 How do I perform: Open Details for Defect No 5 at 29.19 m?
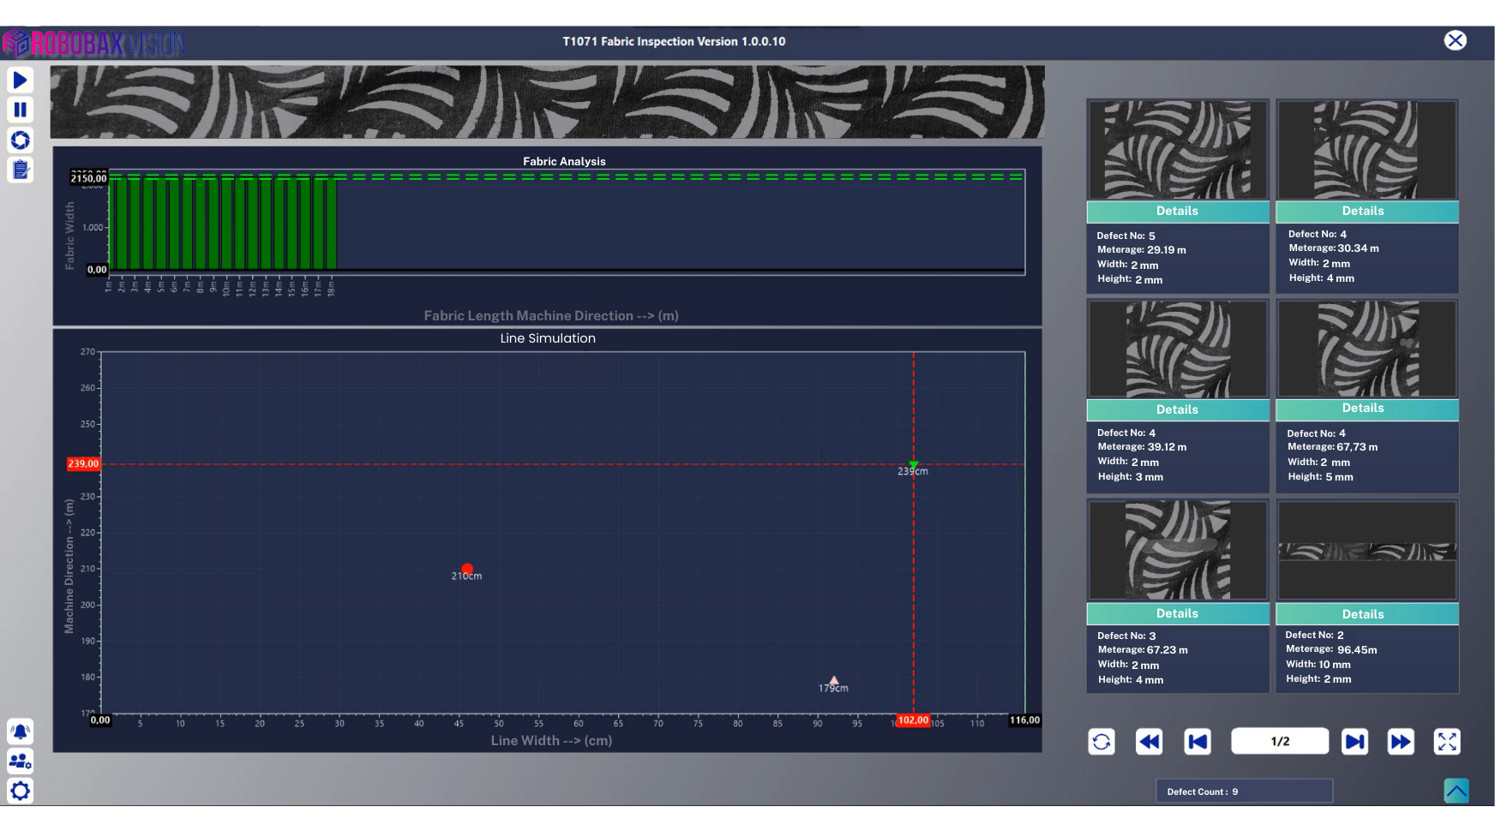pyautogui.click(x=1178, y=212)
